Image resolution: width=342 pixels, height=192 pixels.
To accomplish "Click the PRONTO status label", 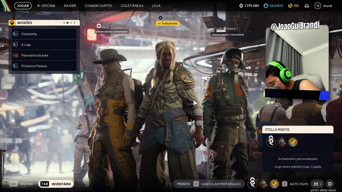I will coord(183,184).
